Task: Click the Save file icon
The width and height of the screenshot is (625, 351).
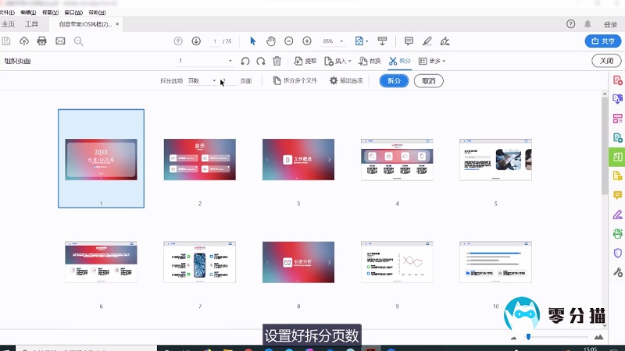Action: pos(7,41)
